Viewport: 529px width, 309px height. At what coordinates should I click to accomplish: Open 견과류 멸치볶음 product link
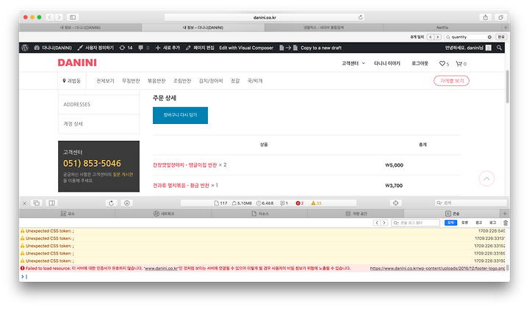[181, 186]
